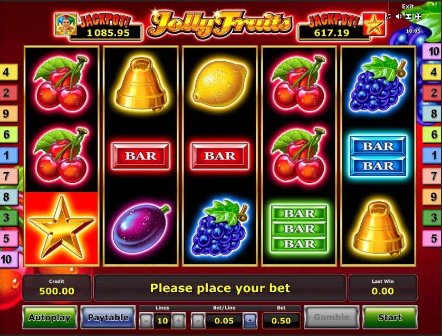The image size is (442, 336).
Task: Click the joker jackpot icon
Action: 66,25
